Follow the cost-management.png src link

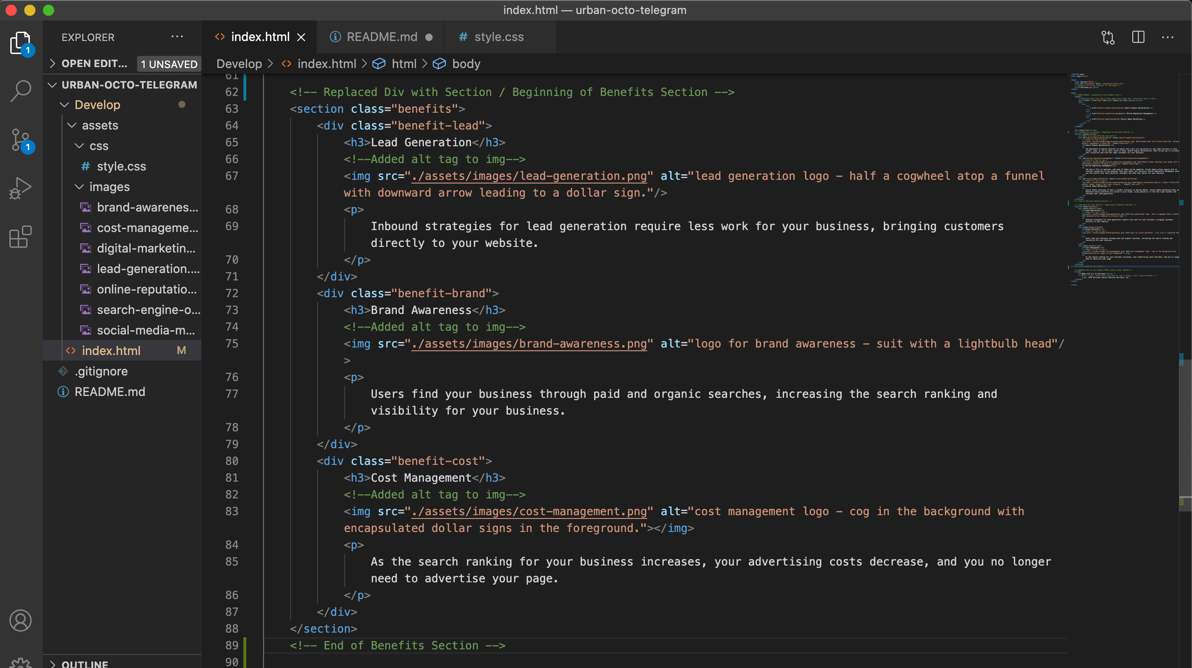(x=529, y=511)
